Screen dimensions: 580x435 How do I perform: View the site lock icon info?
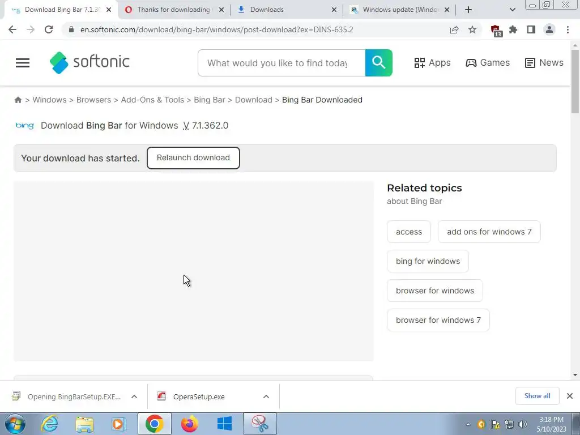[x=71, y=29]
